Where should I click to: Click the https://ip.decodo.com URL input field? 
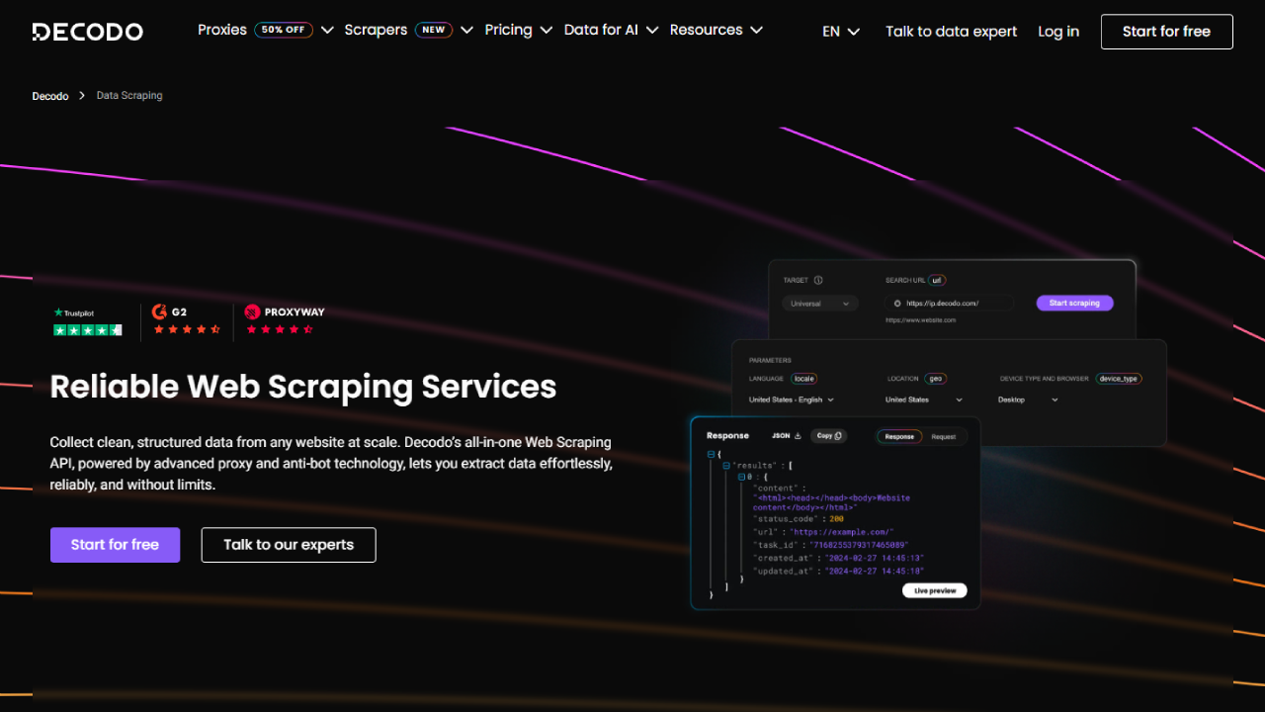coord(949,303)
